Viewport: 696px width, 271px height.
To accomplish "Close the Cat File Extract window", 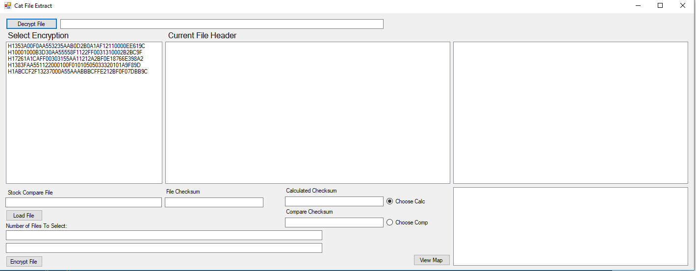I will [x=683, y=6].
